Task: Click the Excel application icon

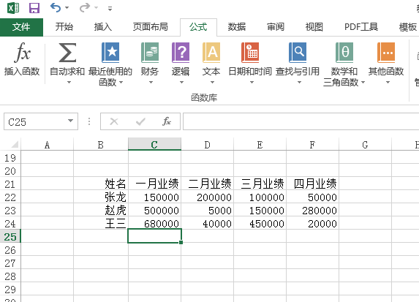Action: tap(13, 8)
